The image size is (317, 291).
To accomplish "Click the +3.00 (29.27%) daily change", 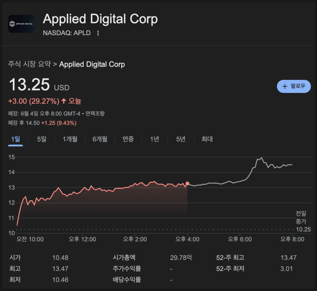I will (x=34, y=101).
